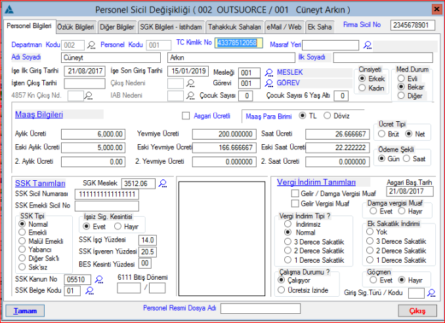Switch to Özlük Bilgileri tab

click(75, 27)
